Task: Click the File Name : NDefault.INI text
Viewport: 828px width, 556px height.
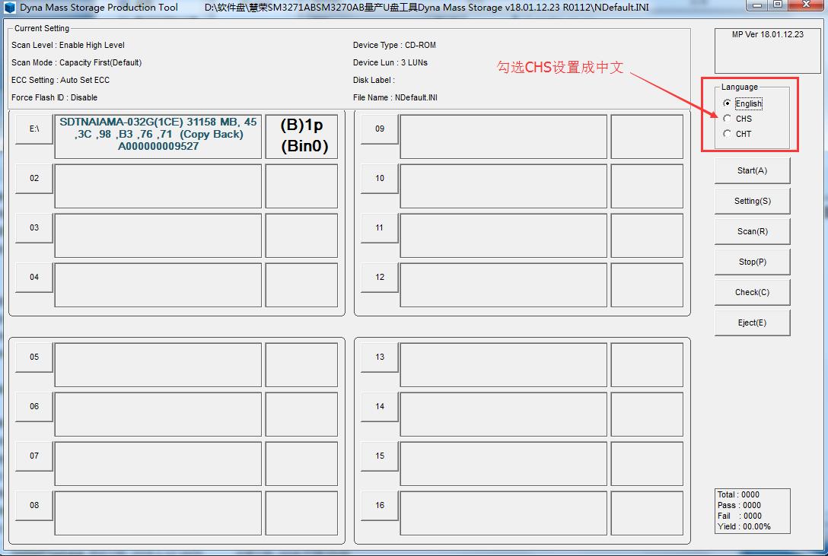Action: pos(395,97)
